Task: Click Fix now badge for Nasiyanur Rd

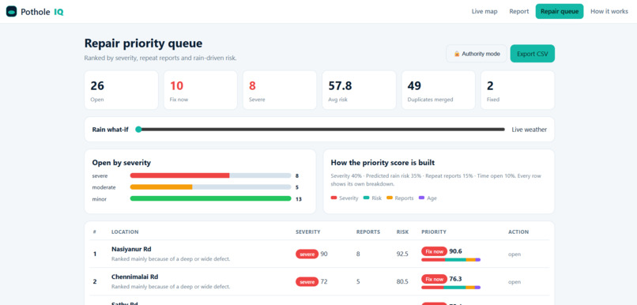Action: pos(434,251)
